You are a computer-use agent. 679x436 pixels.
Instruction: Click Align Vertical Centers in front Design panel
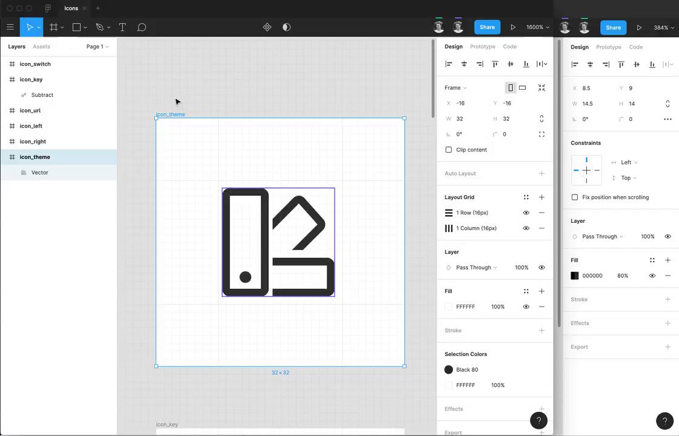point(510,64)
